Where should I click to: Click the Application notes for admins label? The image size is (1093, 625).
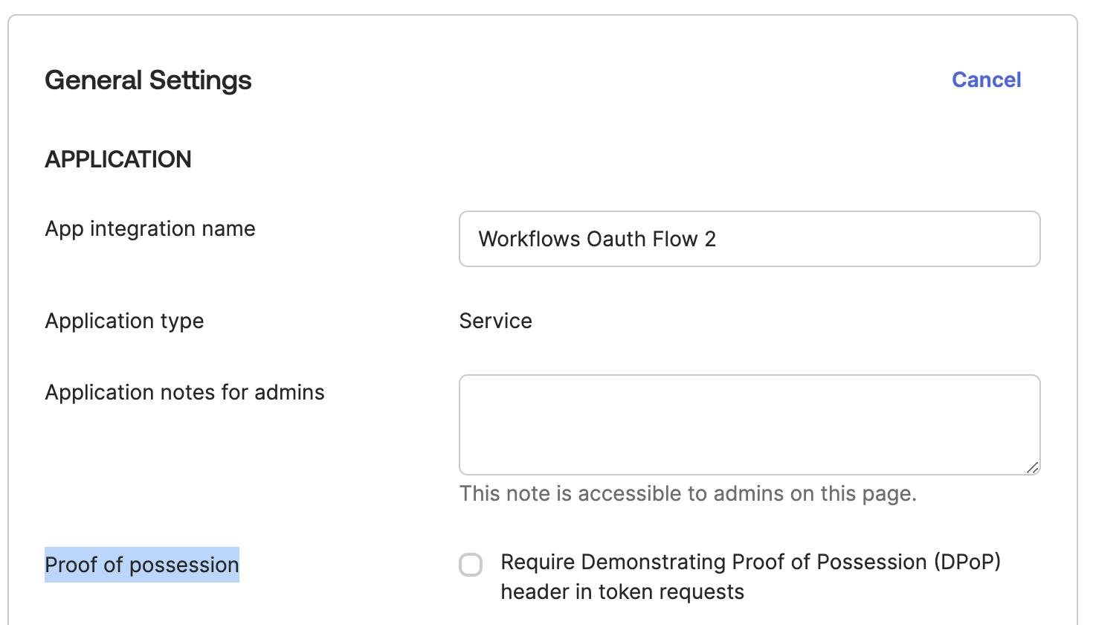(x=184, y=392)
